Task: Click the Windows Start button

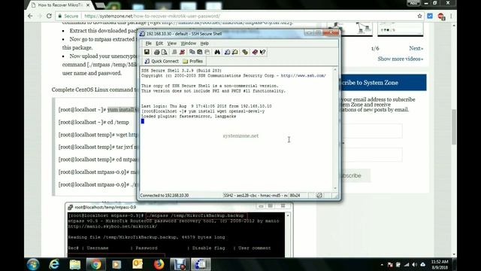Action: tap(33, 264)
